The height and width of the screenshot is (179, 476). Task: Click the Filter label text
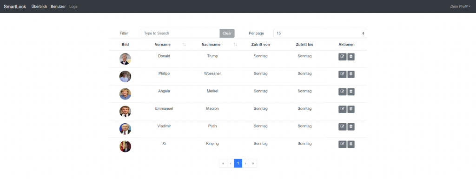click(124, 33)
